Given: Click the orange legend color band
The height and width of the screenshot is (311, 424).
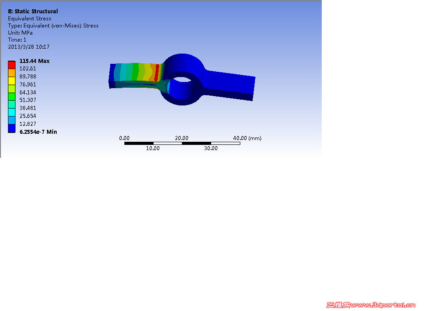Looking at the screenshot, I should (12, 73).
